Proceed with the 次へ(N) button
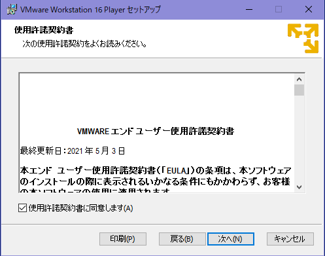 (231, 239)
